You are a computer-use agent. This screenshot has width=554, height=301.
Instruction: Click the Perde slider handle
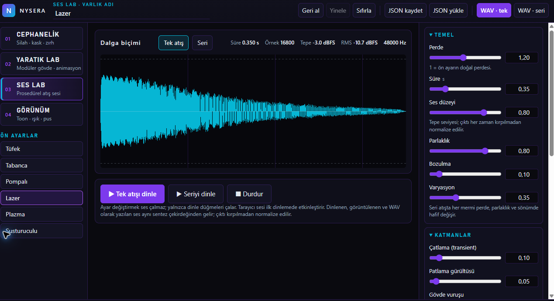coord(463,58)
